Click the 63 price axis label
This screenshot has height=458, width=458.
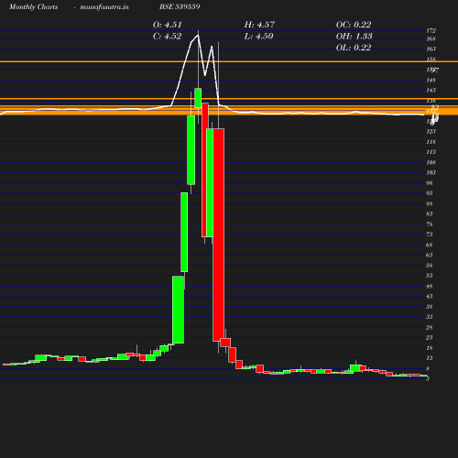coord(430,255)
